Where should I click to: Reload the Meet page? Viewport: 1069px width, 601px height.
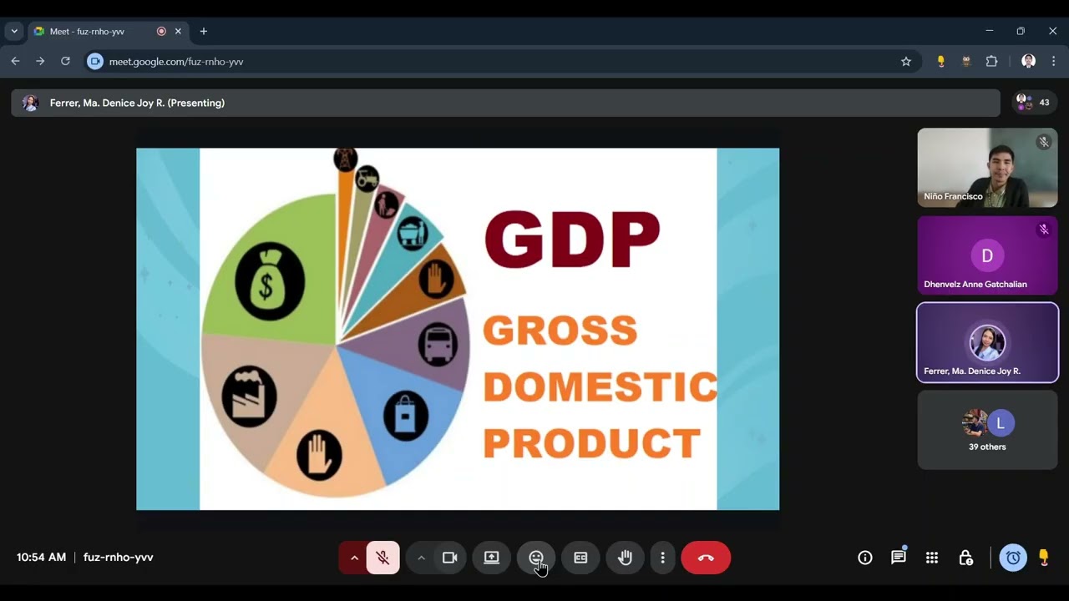pyautogui.click(x=65, y=61)
